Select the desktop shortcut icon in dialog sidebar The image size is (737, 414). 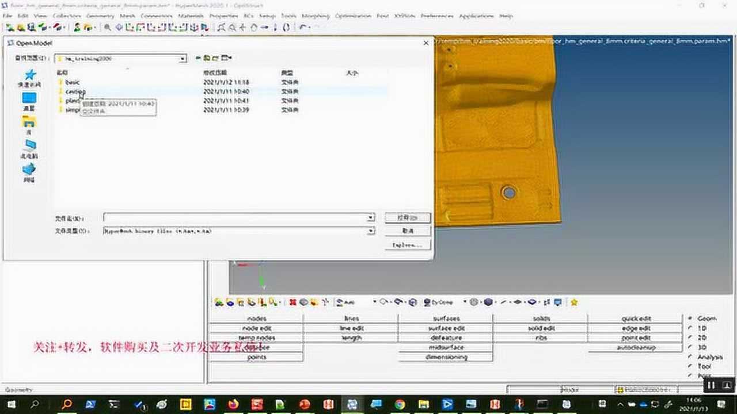[30, 97]
